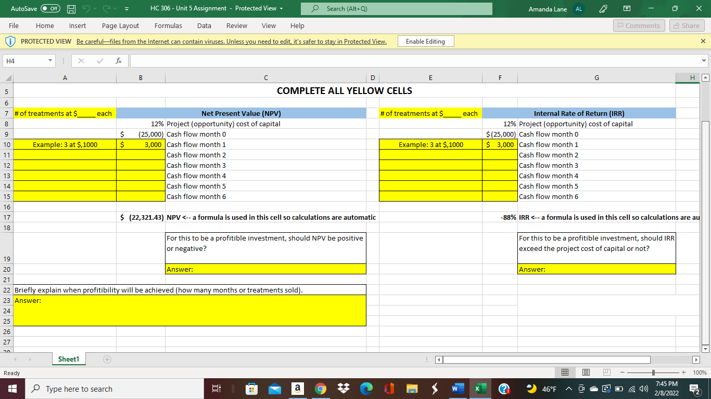Click the Comments button
Viewport: 711px width, 399px height.
coord(638,25)
